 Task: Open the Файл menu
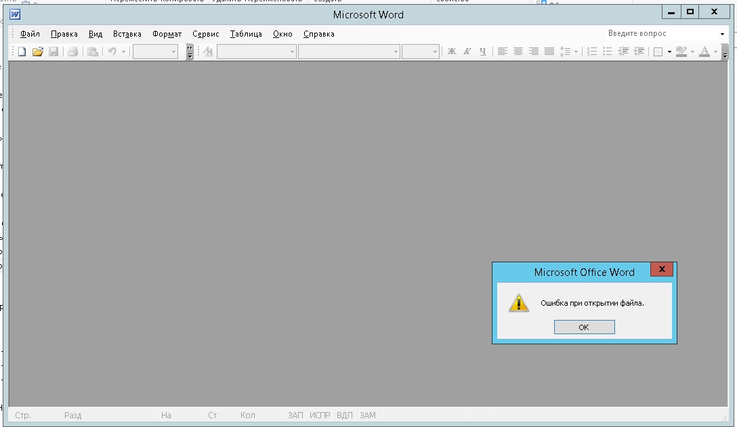[30, 34]
